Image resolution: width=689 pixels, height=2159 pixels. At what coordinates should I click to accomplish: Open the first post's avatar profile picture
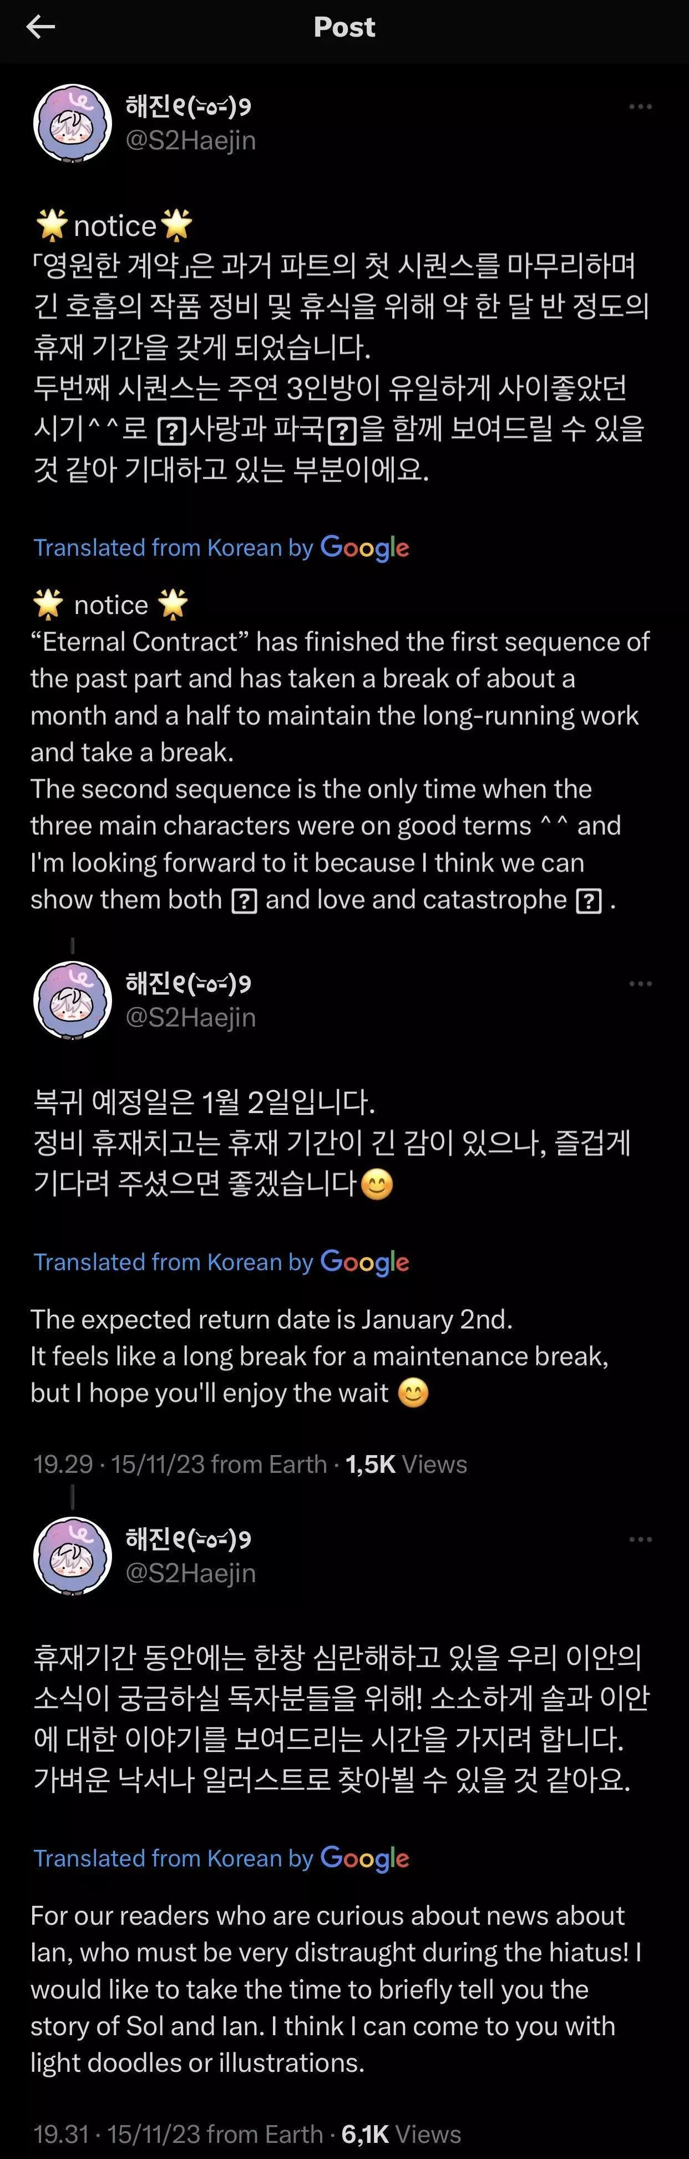pos(72,122)
